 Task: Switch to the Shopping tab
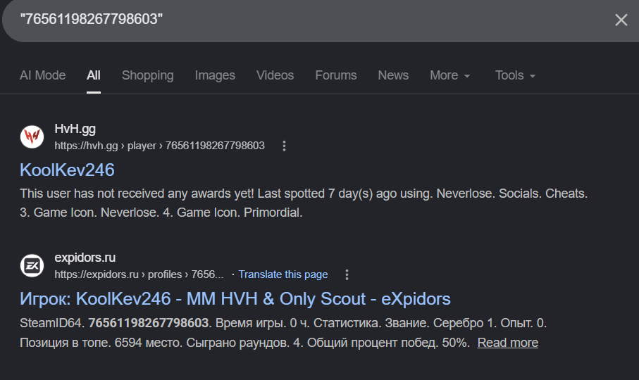[147, 75]
